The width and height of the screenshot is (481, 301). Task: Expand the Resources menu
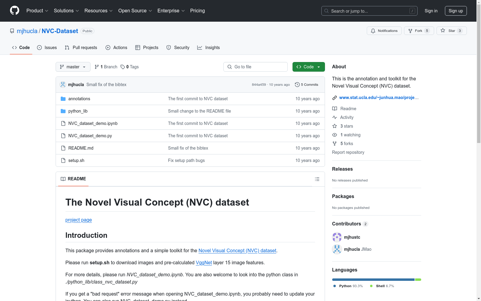click(x=99, y=11)
